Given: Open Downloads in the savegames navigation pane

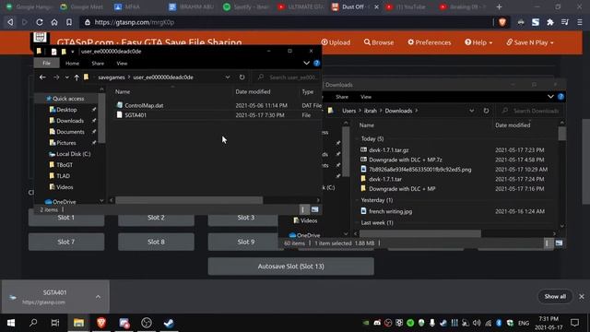Looking at the screenshot, I should point(70,121).
